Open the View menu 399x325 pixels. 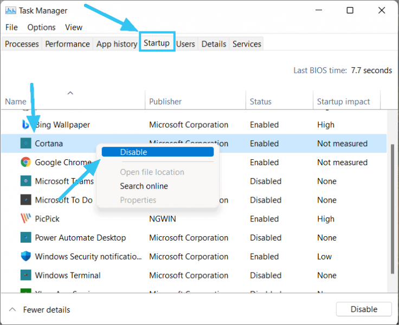pyautogui.click(x=74, y=27)
